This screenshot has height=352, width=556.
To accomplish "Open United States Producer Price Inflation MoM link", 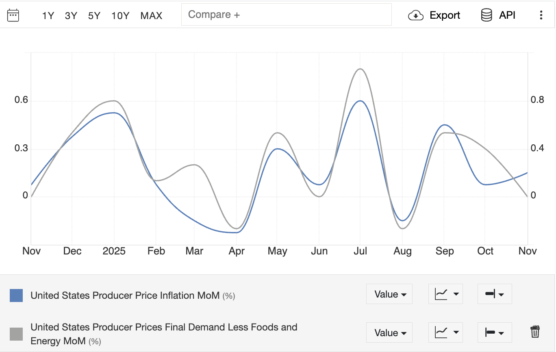I will pos(125,296).
